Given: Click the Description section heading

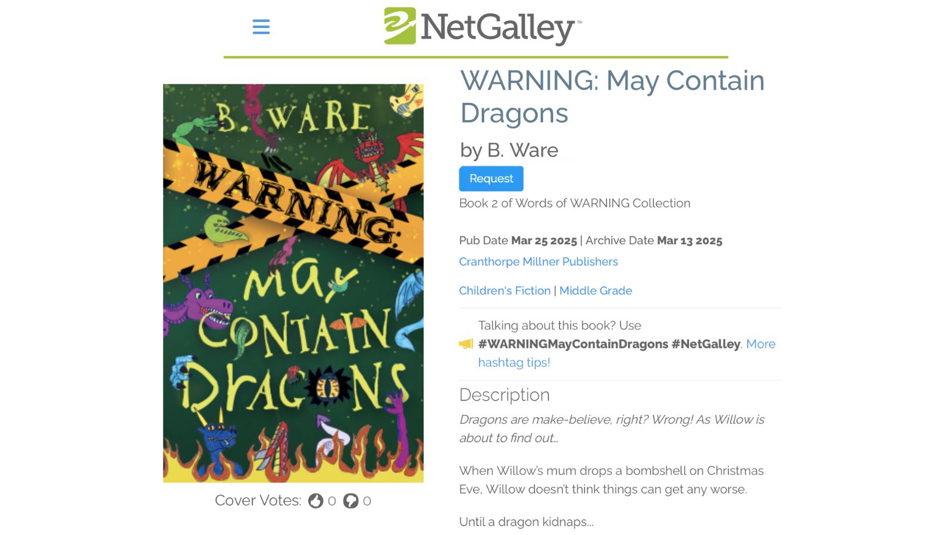Looking at the screenshot, I should pyautogui.click(x=505, y=395).
